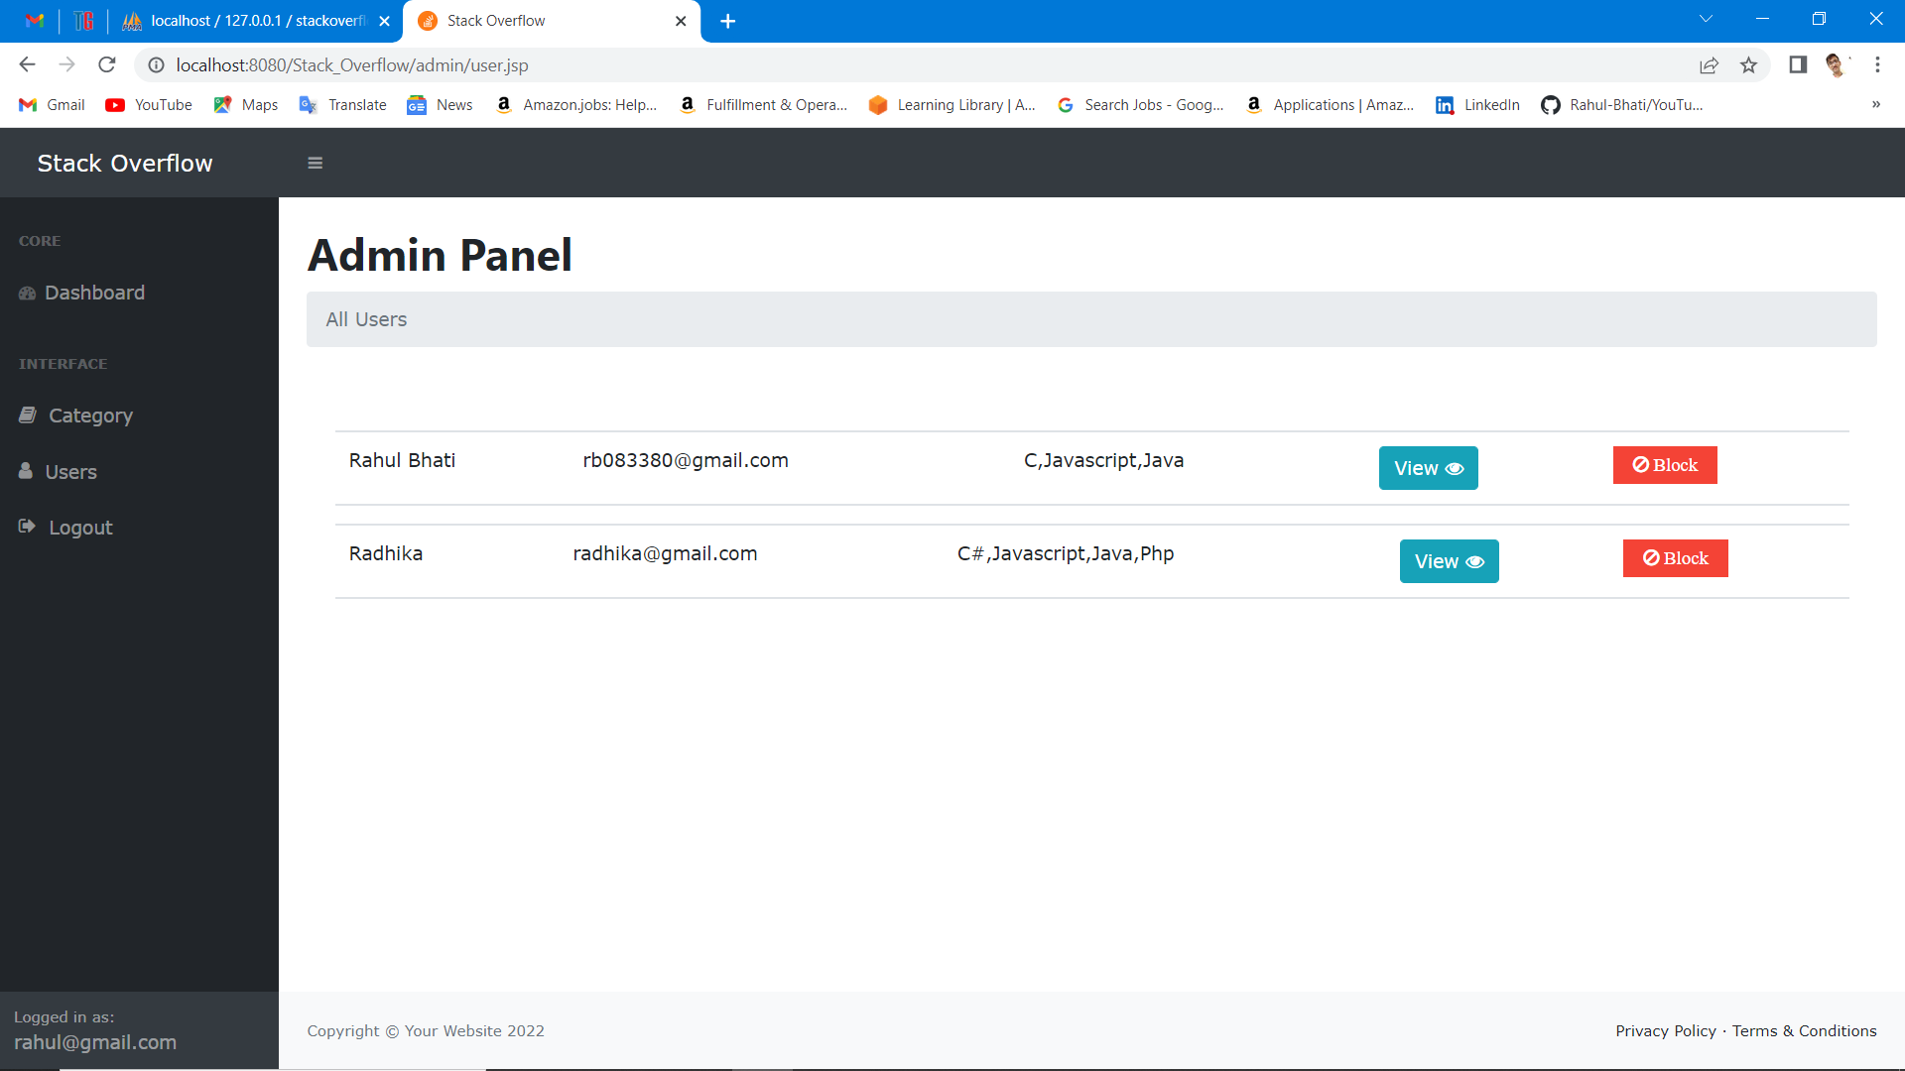This screenshot has width=1905, height=1071.
Task: Open a new browser tab
Action: pyautogui.click(x=727, y=21)
